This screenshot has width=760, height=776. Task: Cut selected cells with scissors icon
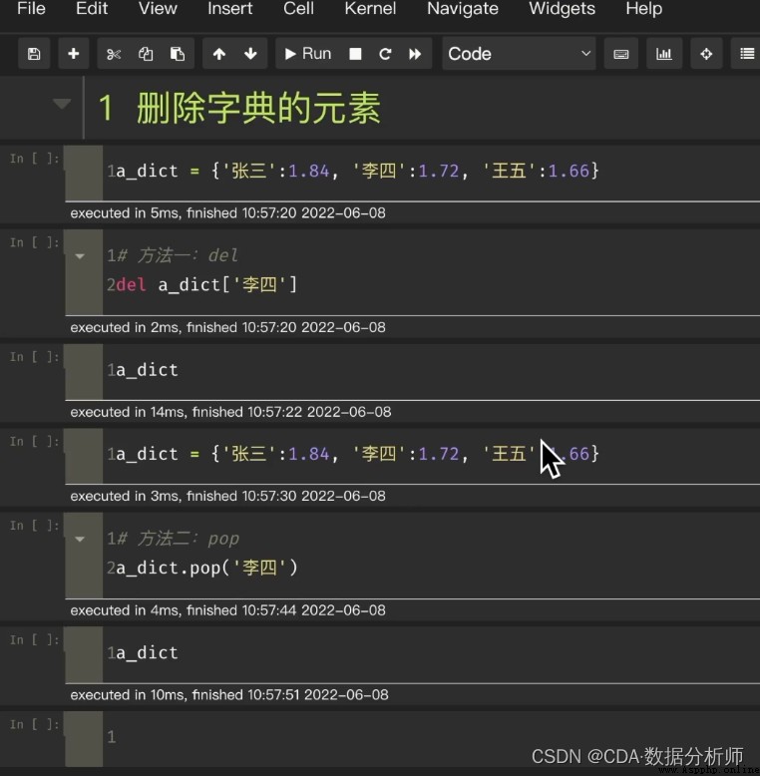114,54
